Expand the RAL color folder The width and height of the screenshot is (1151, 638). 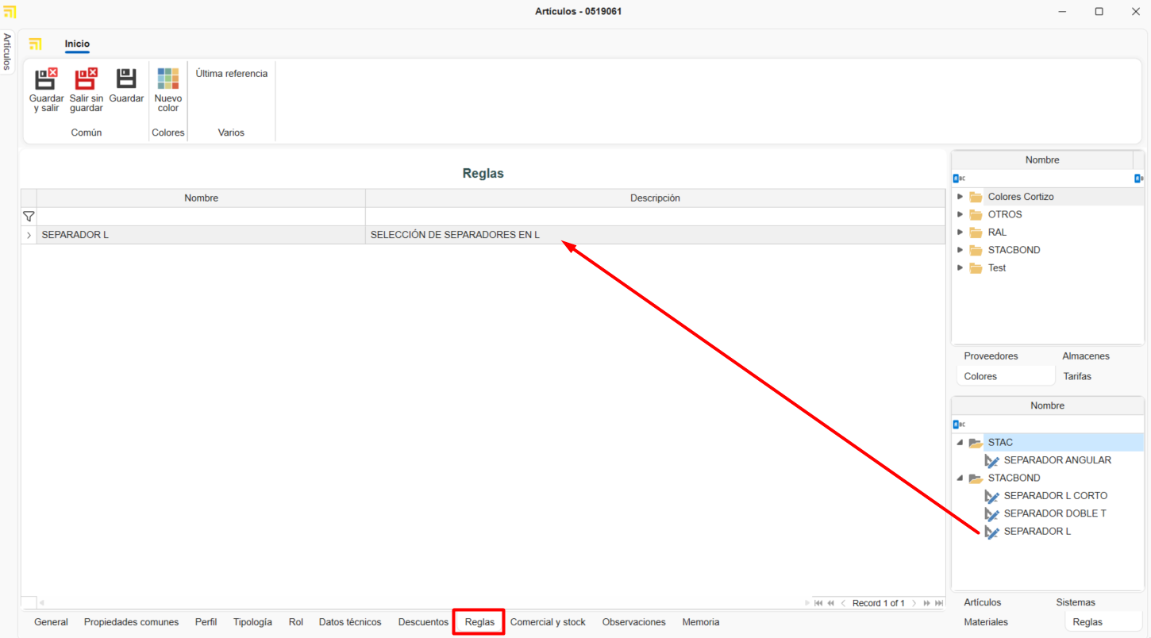pyautogui.click(x=960, y=233)
